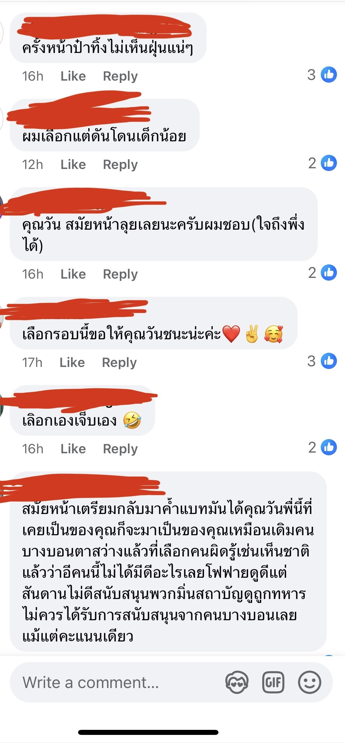Reply to the เลือกเองเจ็บเอง comment

(x=120, y=449)
